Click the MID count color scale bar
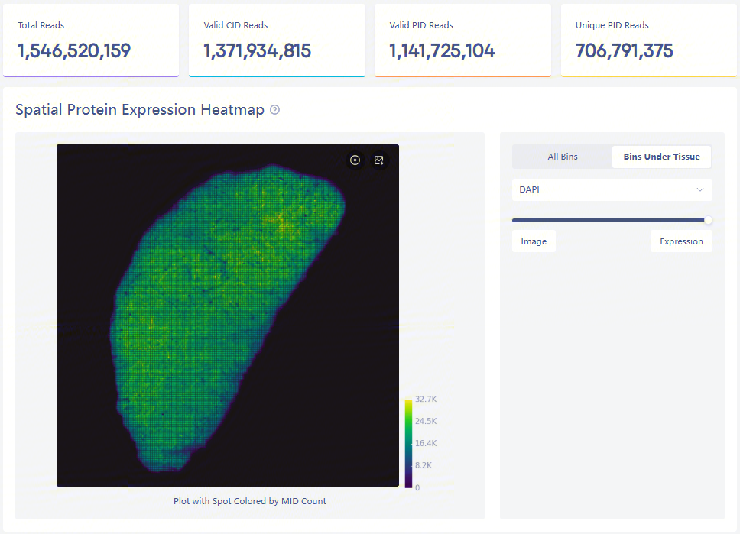740x534 pixels. tap(409, 443)
